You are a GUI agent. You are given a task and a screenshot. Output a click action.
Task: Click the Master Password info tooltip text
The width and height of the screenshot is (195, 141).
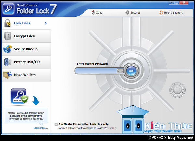coord(26,116)
